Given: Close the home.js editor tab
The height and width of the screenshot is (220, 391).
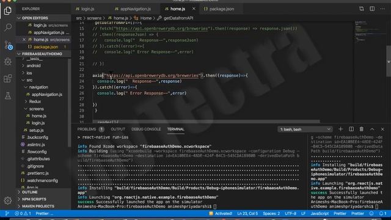Looking at the screenshot, I should click(x=194, y=9).
